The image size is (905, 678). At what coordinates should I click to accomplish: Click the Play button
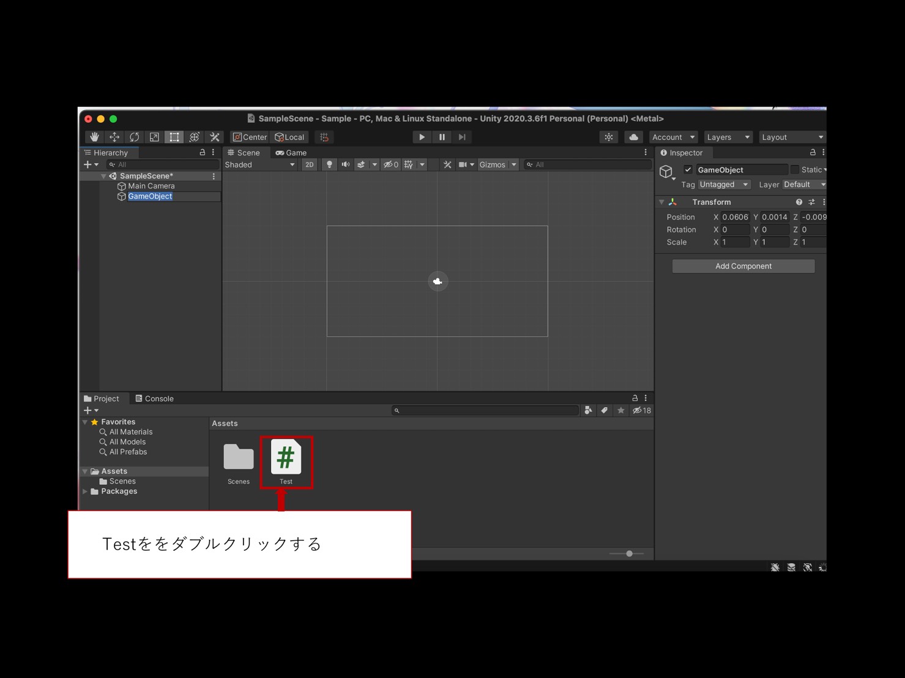click(422, 137)
